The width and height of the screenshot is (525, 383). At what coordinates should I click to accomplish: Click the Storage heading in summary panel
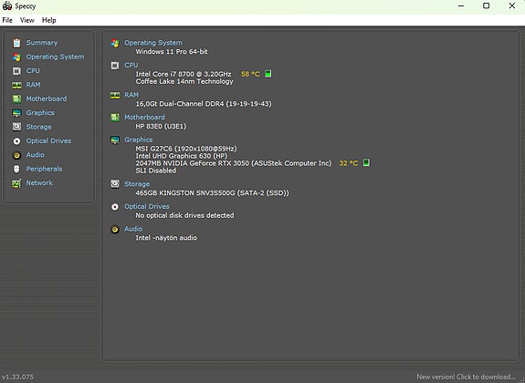tap(137, 184)
